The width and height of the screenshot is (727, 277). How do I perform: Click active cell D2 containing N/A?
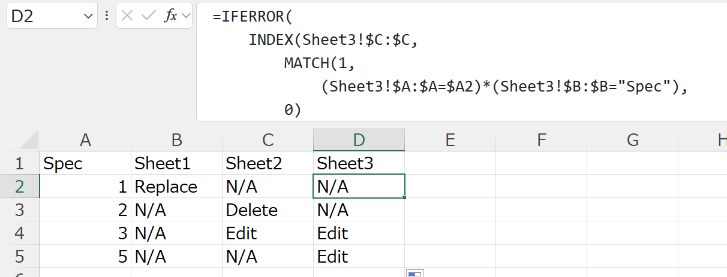[359, 187]
